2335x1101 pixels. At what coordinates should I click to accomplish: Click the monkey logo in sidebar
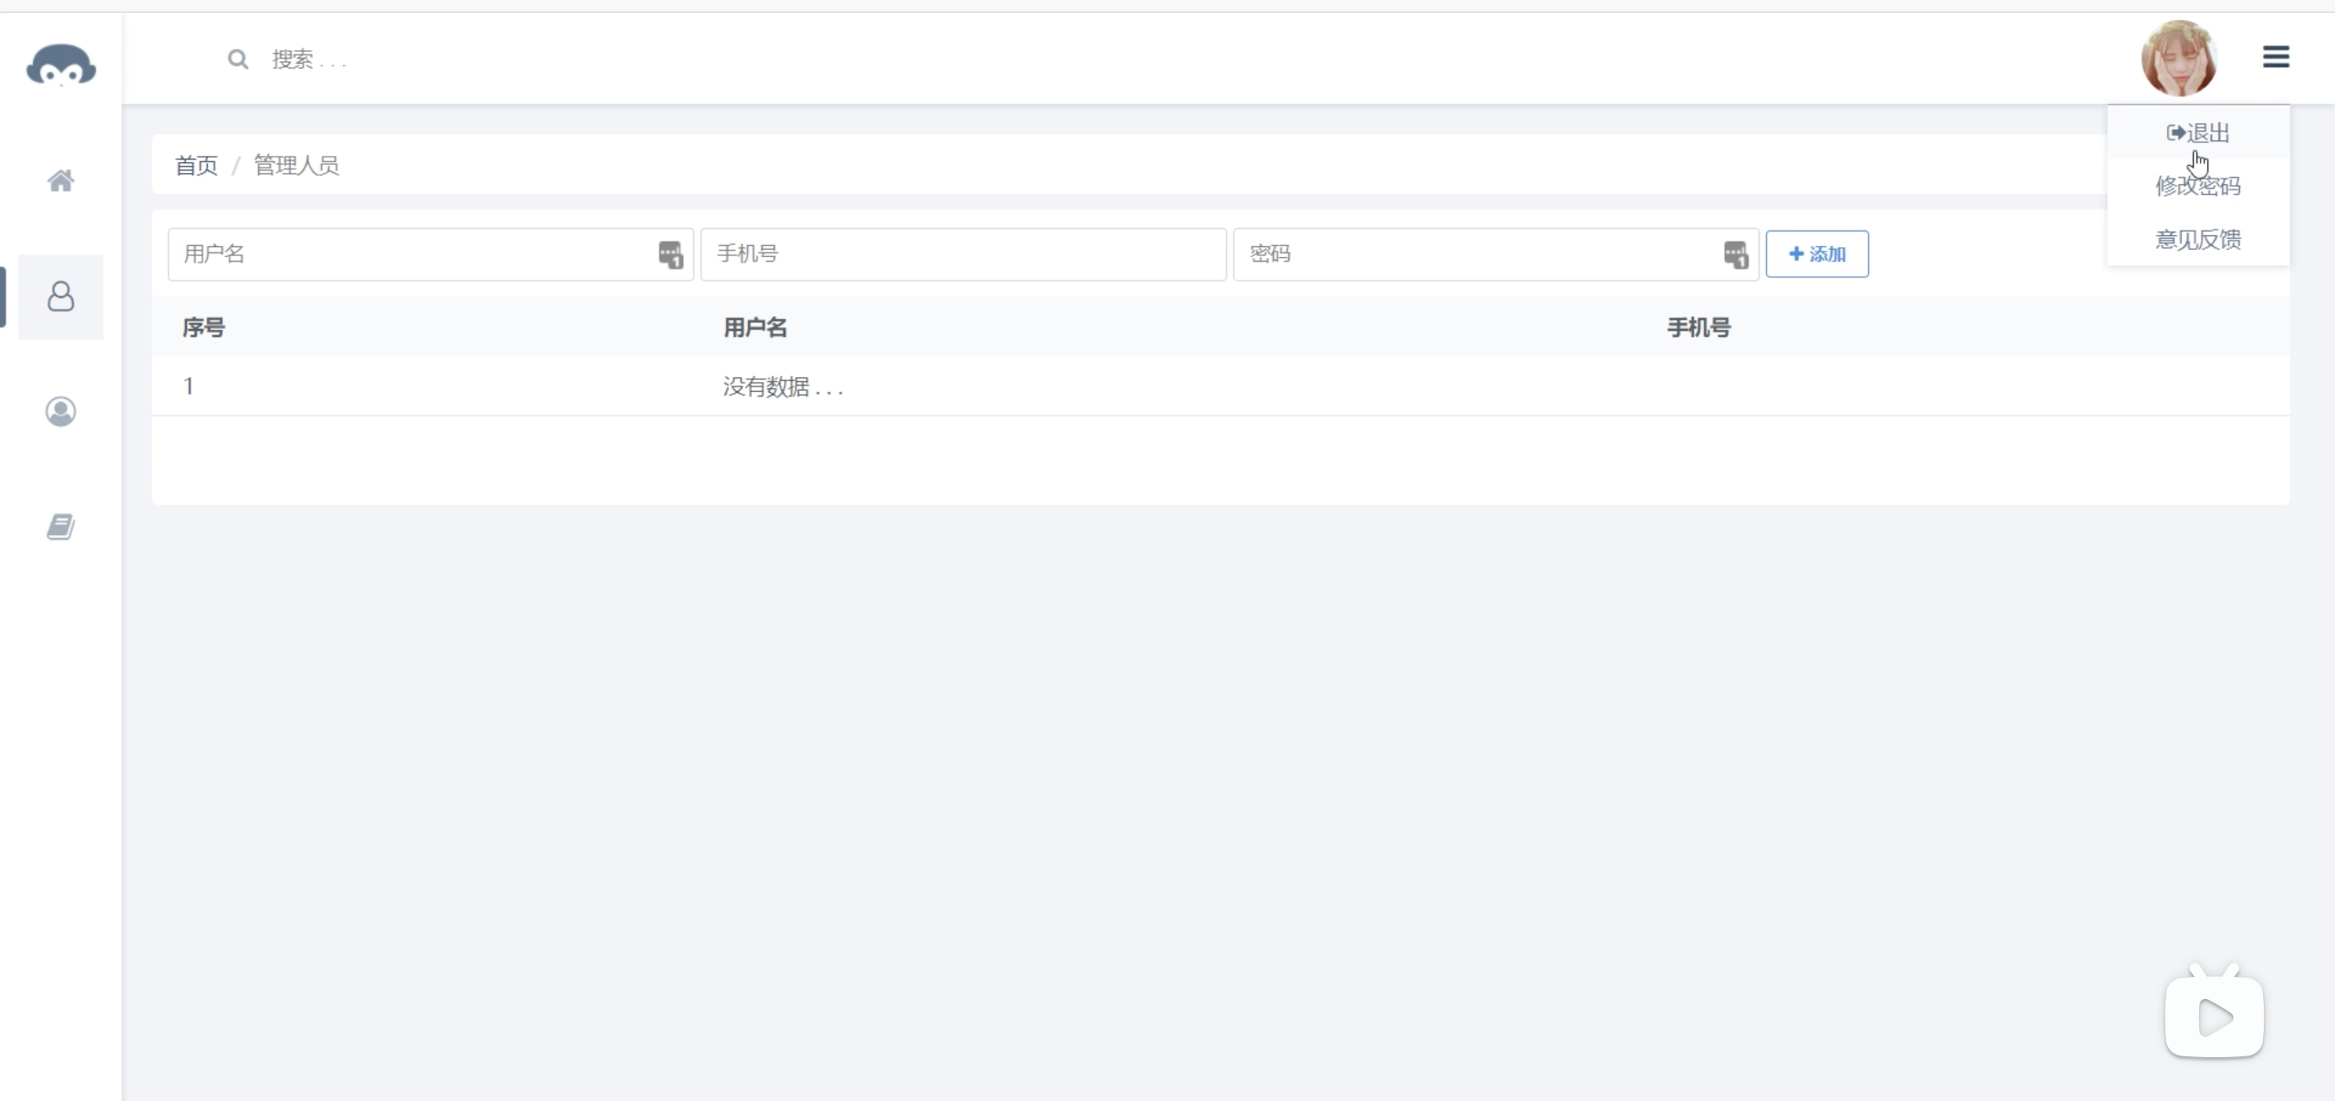tap(61, 66)
